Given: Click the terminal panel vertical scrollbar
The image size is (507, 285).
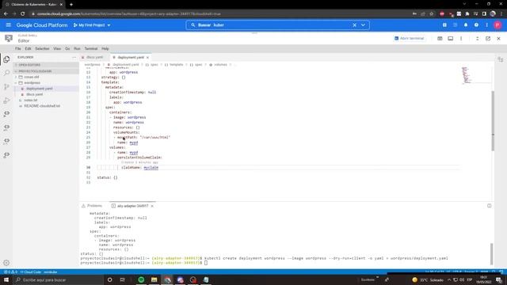Looking at the screenshot, I should click(x=491, y=254).
